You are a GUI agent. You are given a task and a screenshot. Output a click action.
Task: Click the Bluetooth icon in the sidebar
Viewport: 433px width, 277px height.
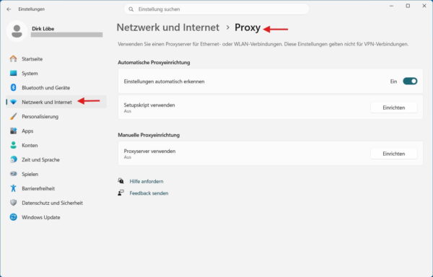click(x=13, y=87)
